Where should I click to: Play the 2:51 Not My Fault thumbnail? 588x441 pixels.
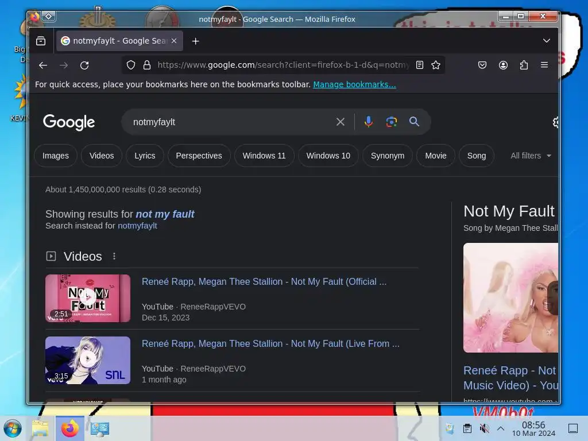click(88, 298)
